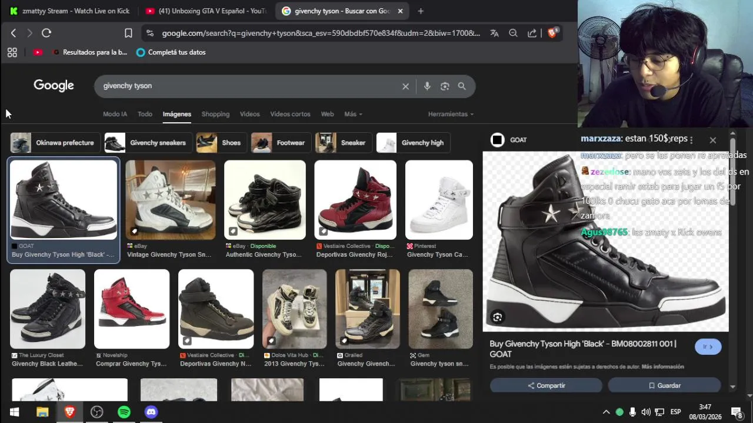Select the Shopping search tab
This screenshot has width=753, height=423.
[x=215, y=114]
